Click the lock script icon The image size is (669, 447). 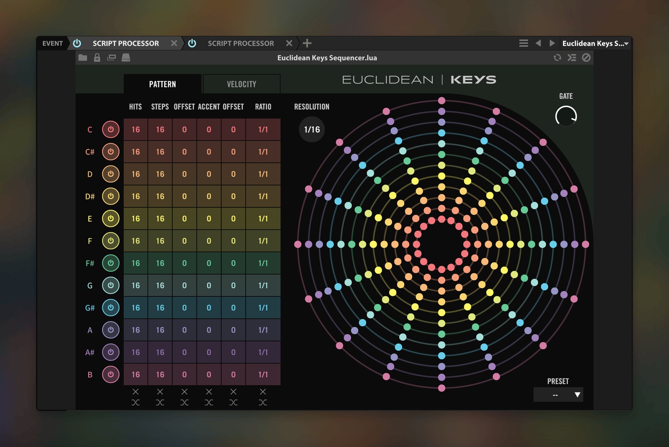pyautogui.click(x=97, y=58)
